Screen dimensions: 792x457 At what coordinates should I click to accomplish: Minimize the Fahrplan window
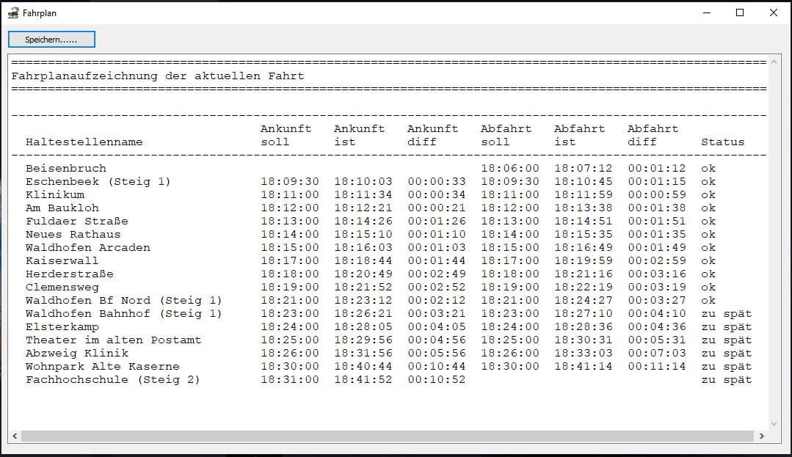coord(706,12)
